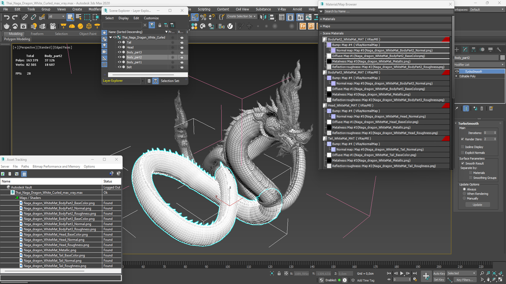
Task: Toggle visibility eye for Body_part3
Action: click(x=119, y=52)
